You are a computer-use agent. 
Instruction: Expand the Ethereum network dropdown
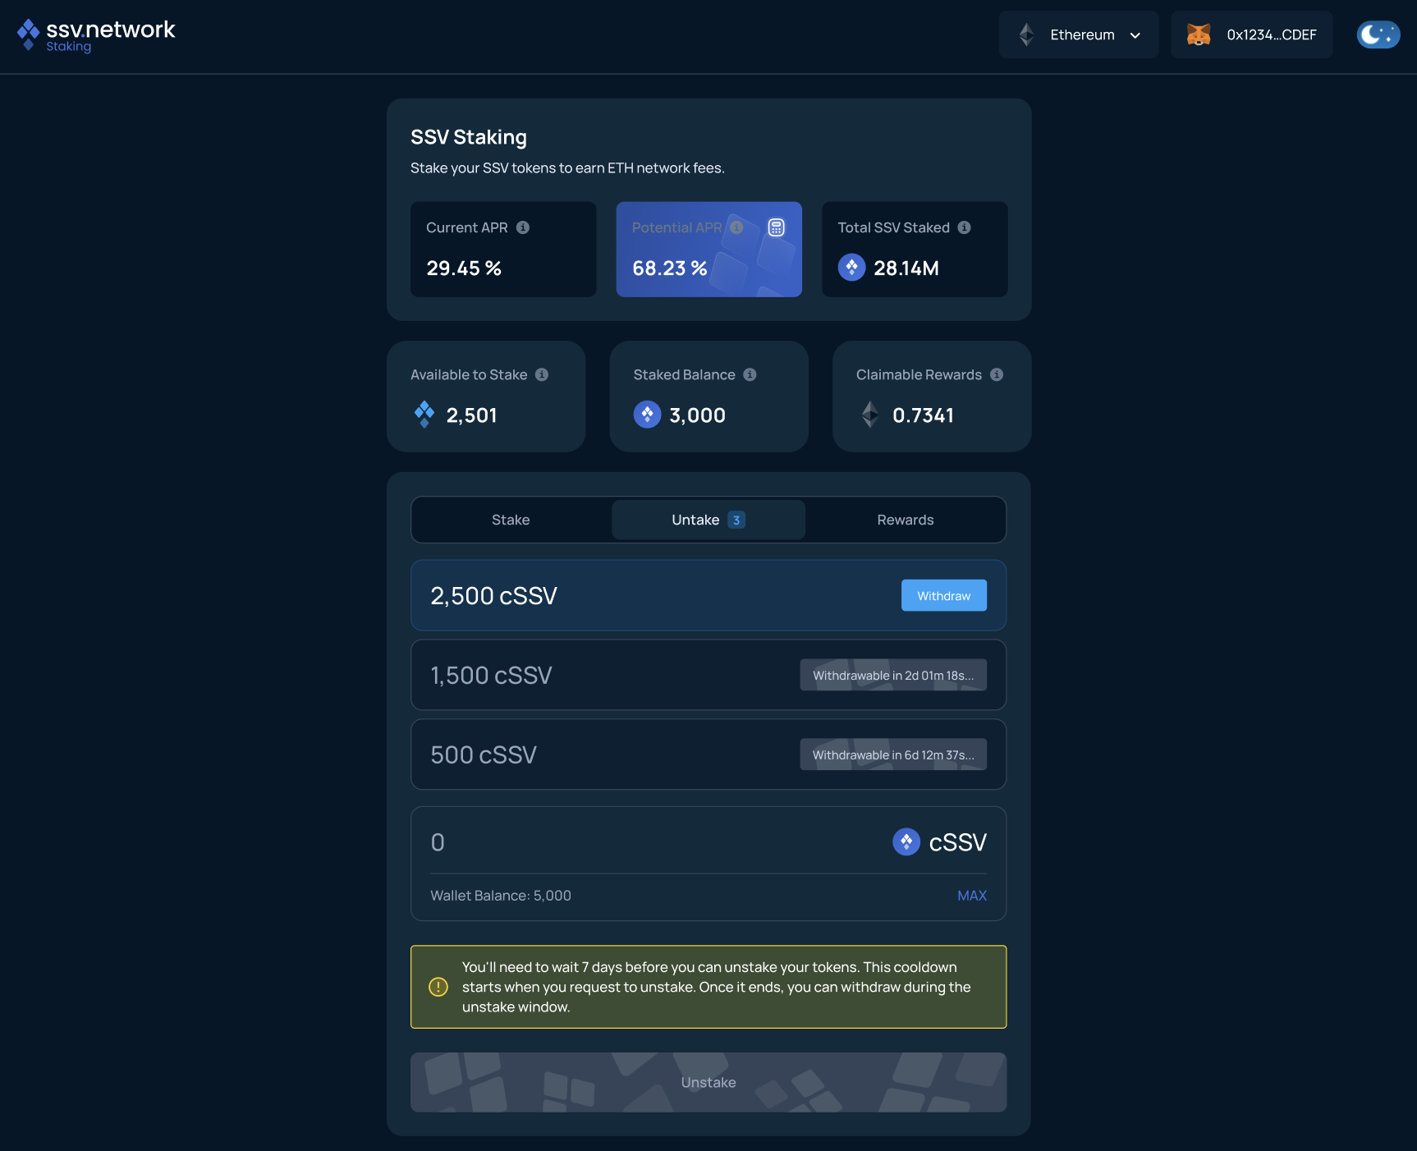click(1078, 34)
